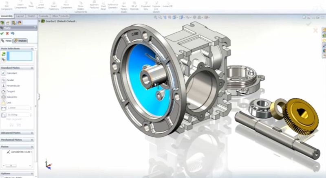Click the 1.00mm distance field
This screenshot has width=326, height=178.
(18, 108)
